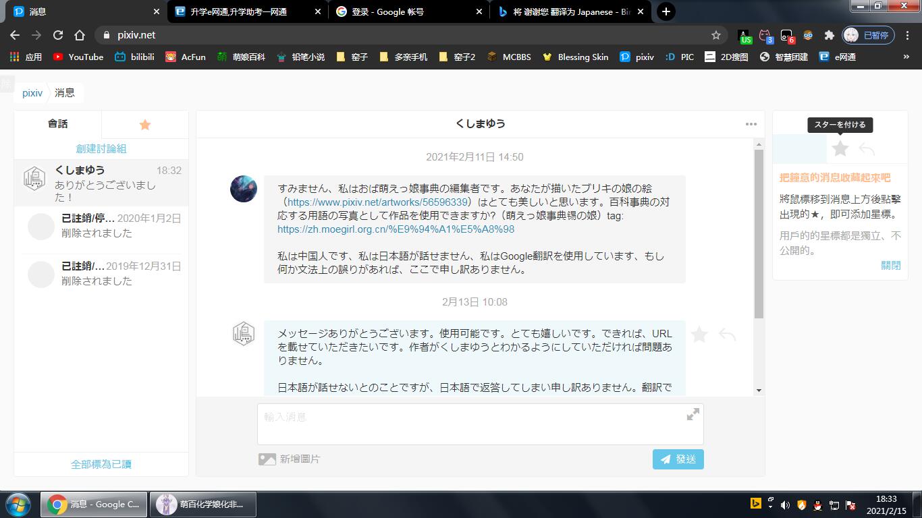The width and height of the screenshot is (922, 518).
Task: Click the browser reload icon
Action: tap(58, 35)
